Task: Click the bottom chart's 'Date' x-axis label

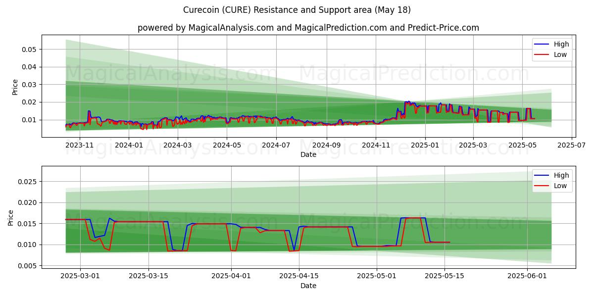Action: point(308,286)
